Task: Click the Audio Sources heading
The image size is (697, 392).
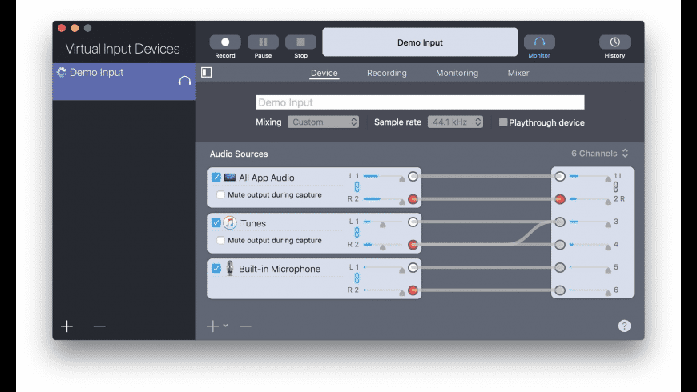Action: (239, 154)
